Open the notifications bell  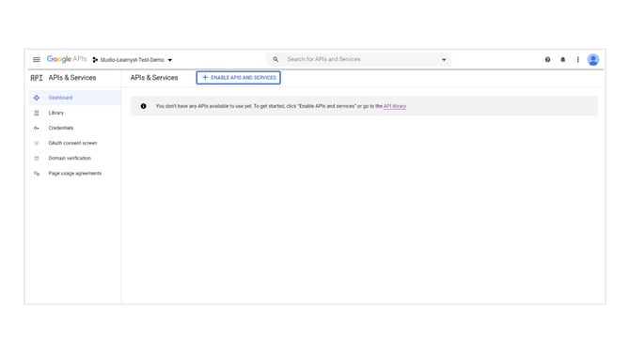point(563,59)
